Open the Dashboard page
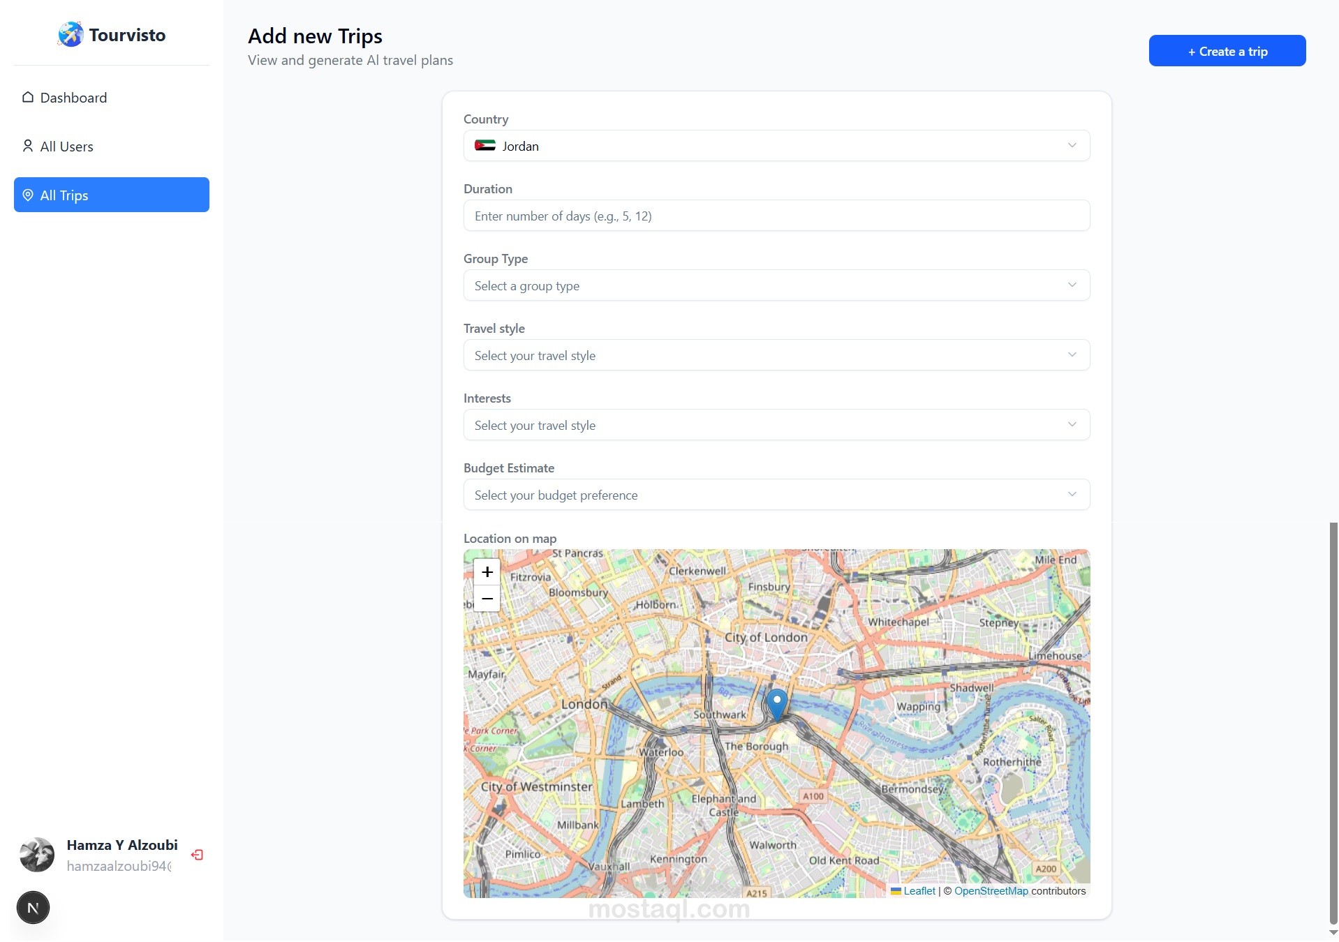 point(112,97)
